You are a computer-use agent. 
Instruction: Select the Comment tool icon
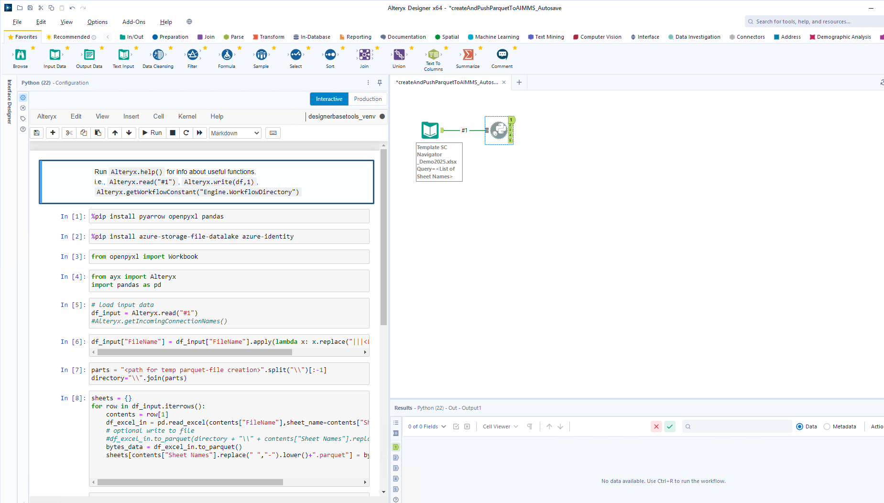[502, 55]
